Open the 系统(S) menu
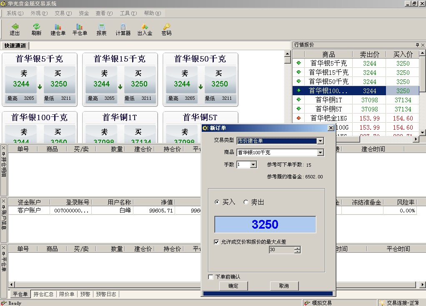426x306 pixels. (15, 13)
